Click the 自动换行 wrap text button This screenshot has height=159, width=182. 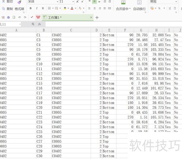coord(139,6)
